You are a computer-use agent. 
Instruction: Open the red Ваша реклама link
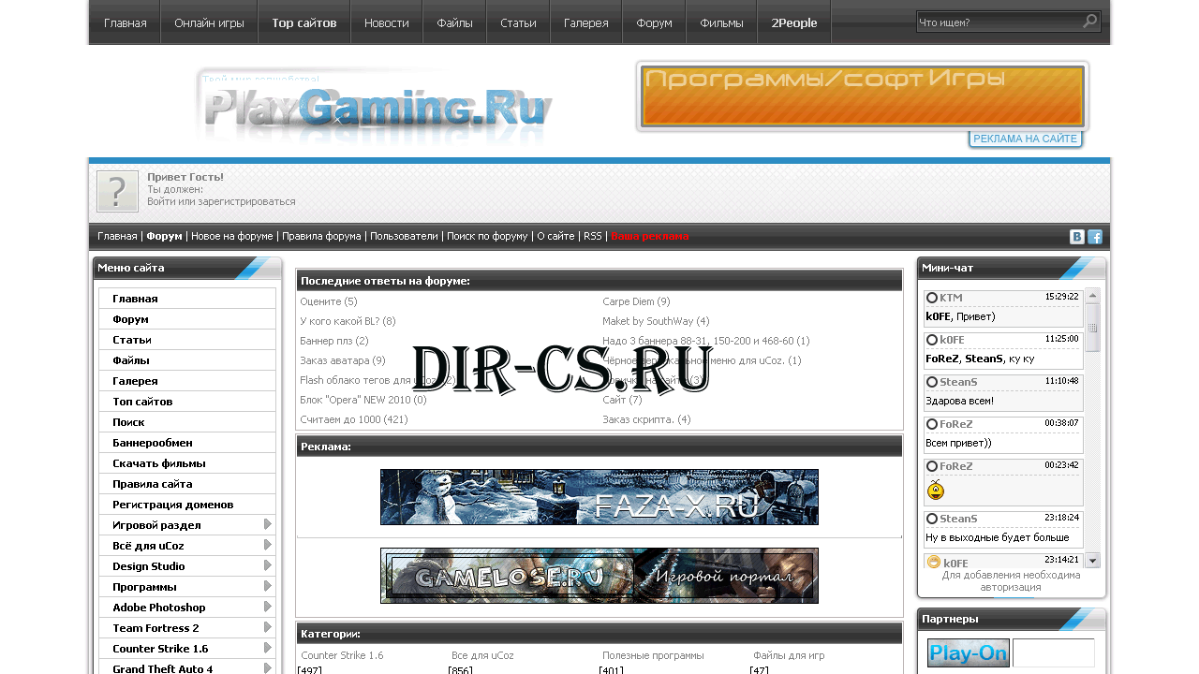(650, 236)
